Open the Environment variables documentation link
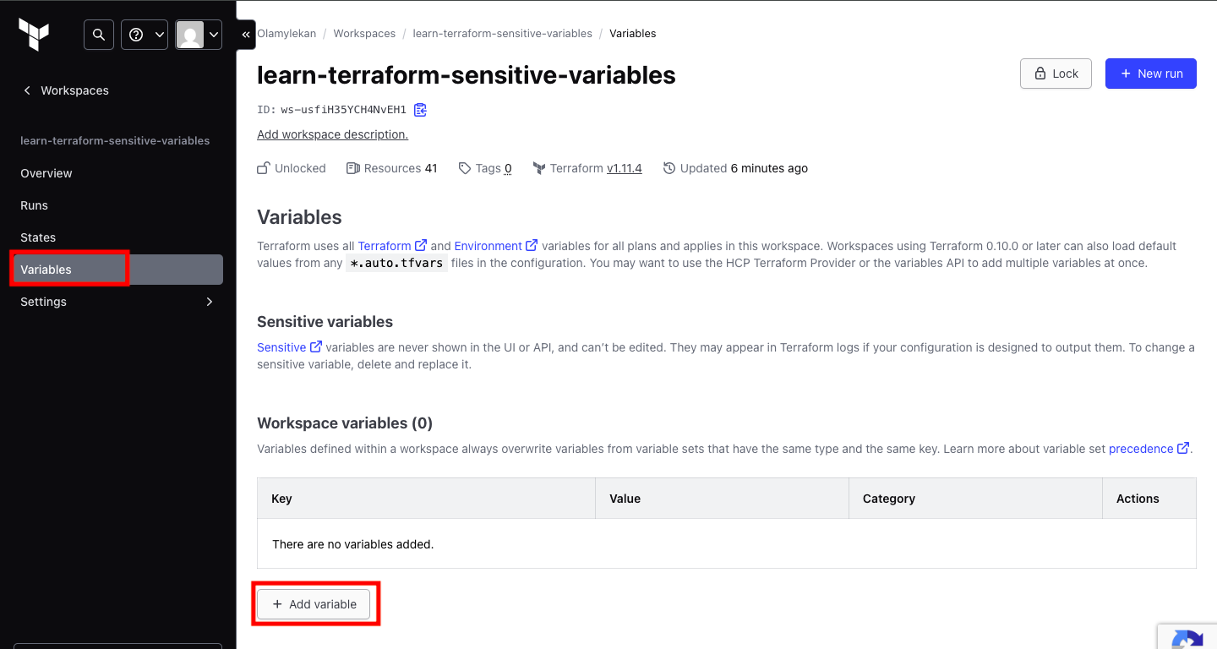The width and height of the screenshot is (1217, 649). 495,246
